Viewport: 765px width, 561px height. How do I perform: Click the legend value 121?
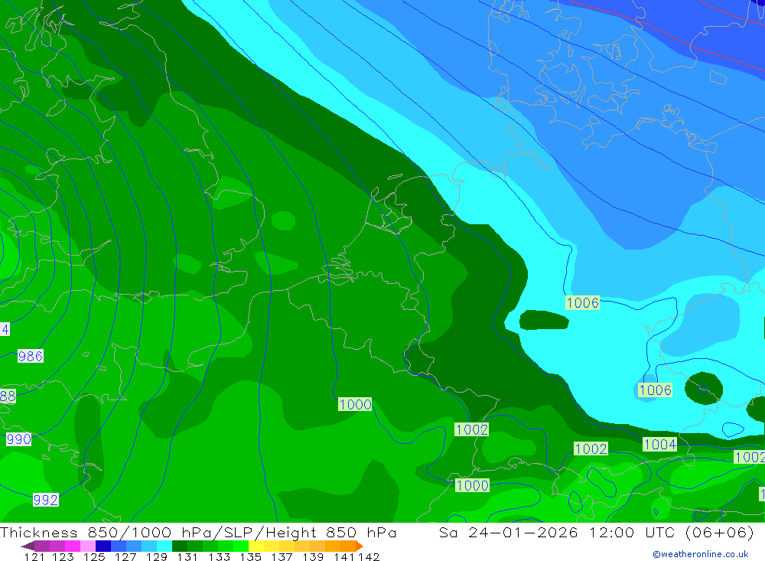click(x=34, y=556)
